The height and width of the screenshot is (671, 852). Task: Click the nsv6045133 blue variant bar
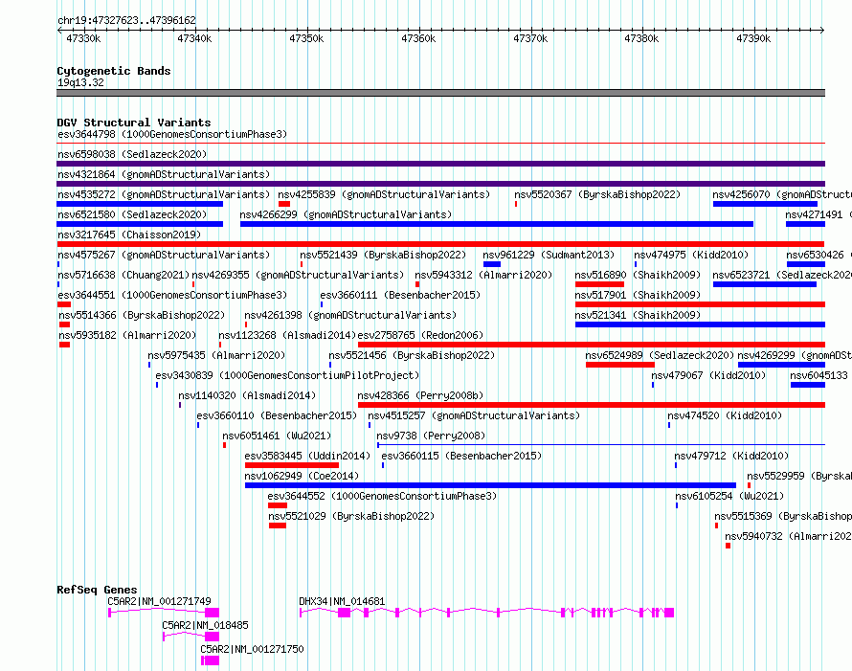point(808,385)
